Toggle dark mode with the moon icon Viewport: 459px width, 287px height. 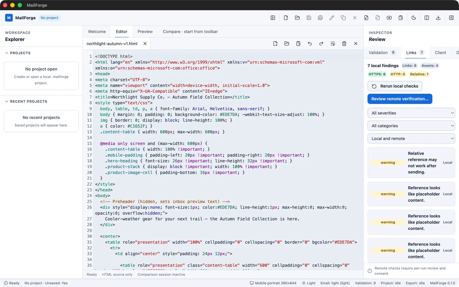tap(414, 18)
